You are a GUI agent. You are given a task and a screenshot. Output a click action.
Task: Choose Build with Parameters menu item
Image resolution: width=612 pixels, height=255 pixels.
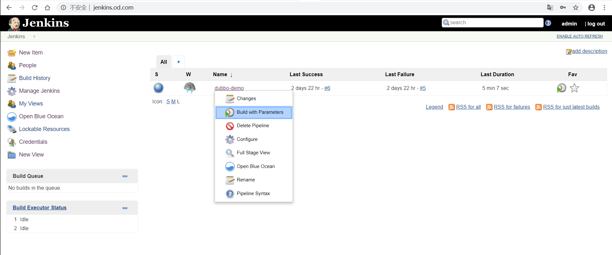coord(254,113)
